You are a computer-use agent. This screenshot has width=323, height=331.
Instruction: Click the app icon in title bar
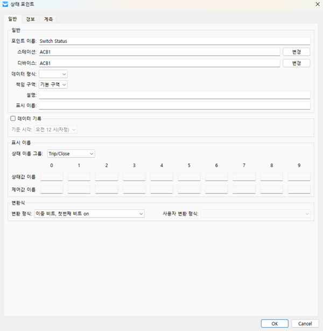(x=5, y=4)
